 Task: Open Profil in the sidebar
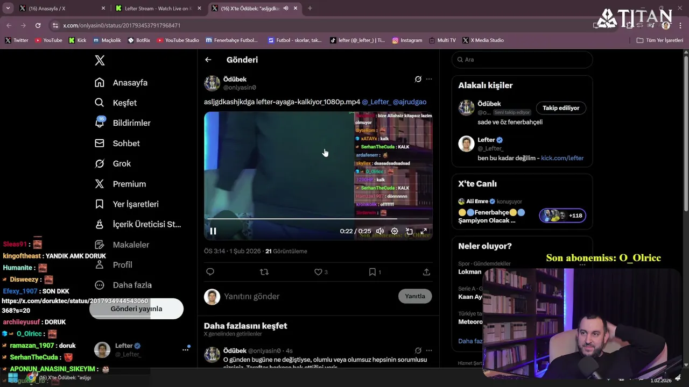tap(113, 265)
